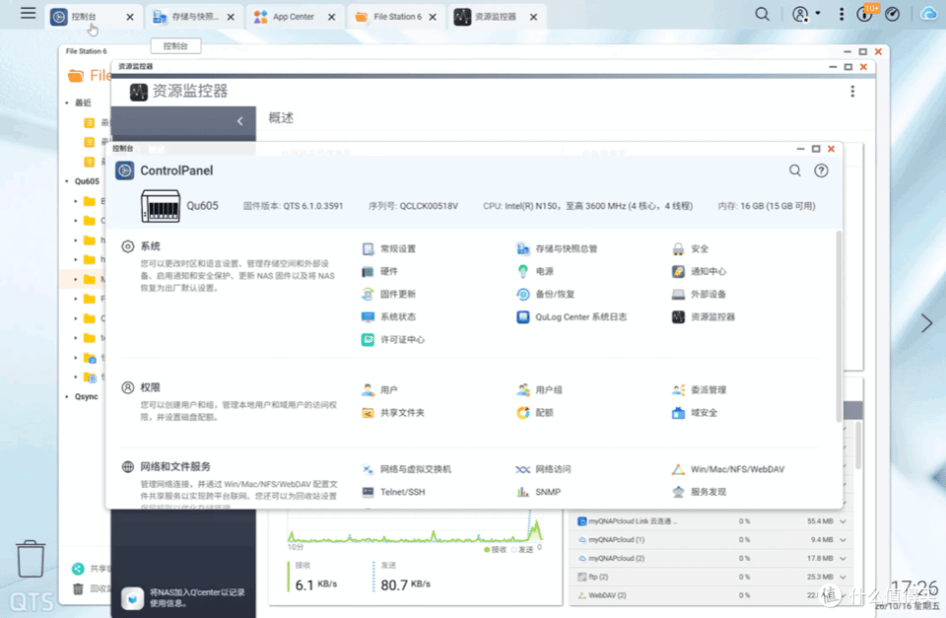This screenshot has height=618, width=946.
Task: Close the App Center taskbar tab
Action: pyautogui.click(x=332, y=17)
